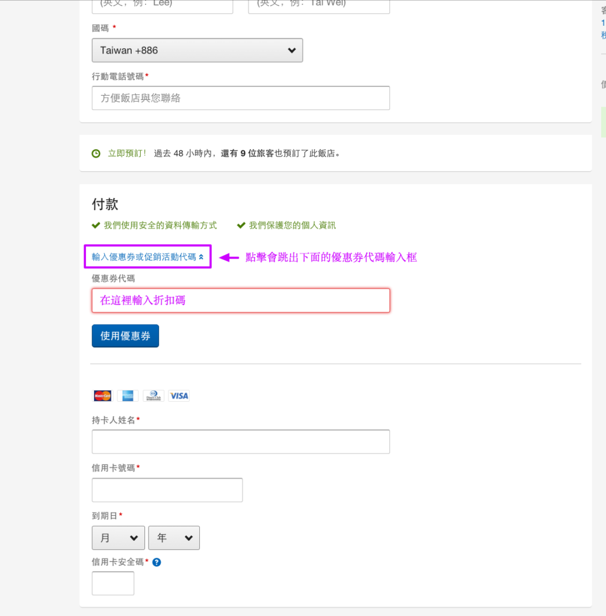The width and height of the screenshot is (606, 616).
Task: Select the VISA payment icon
Action: (179, 395)
